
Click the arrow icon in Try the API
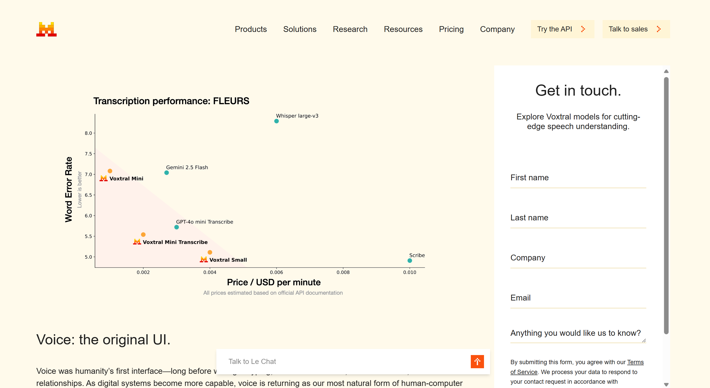tap(583, 29)
